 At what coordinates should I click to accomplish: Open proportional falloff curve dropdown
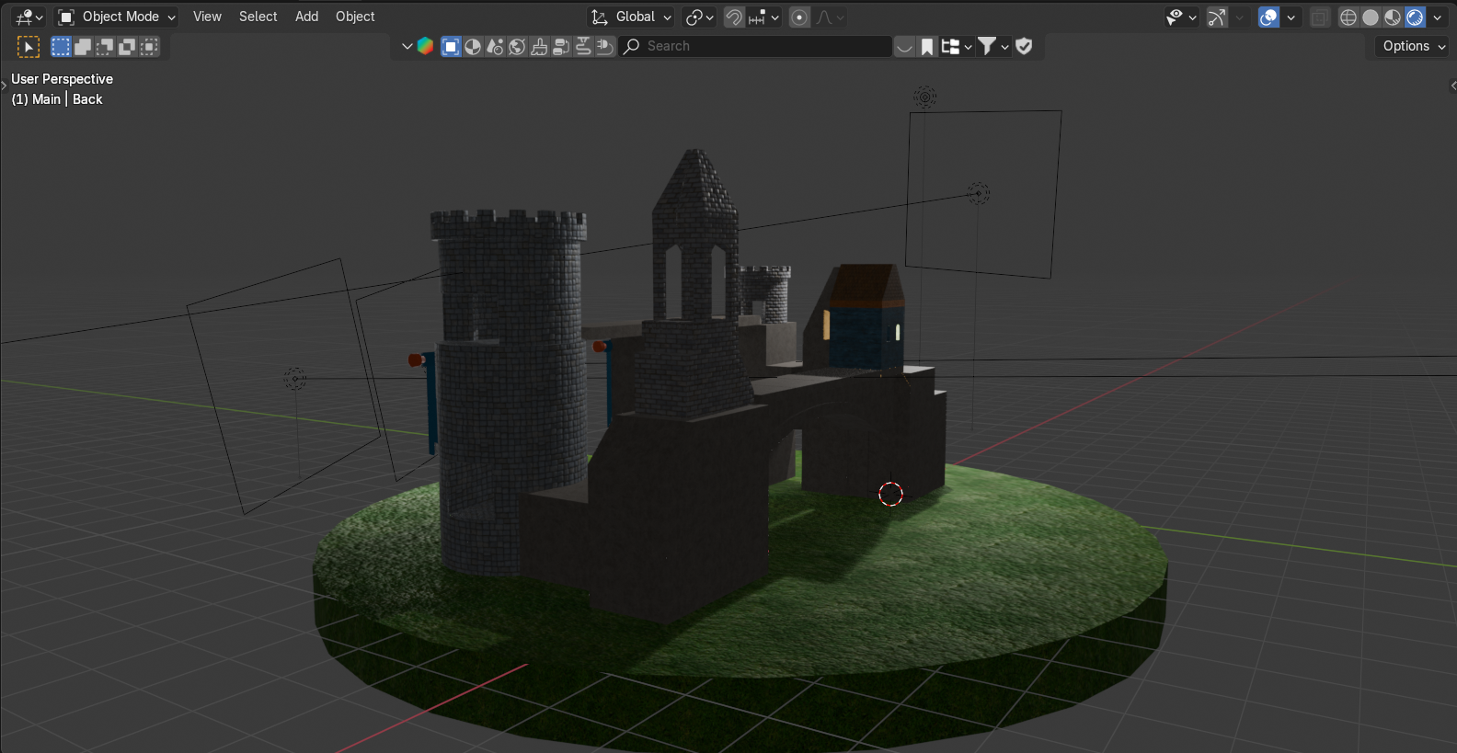830,17
